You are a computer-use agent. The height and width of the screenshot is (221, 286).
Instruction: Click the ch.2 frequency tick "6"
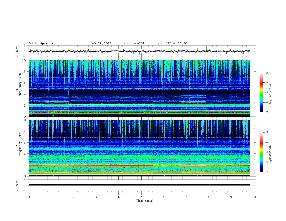point(26,143)
